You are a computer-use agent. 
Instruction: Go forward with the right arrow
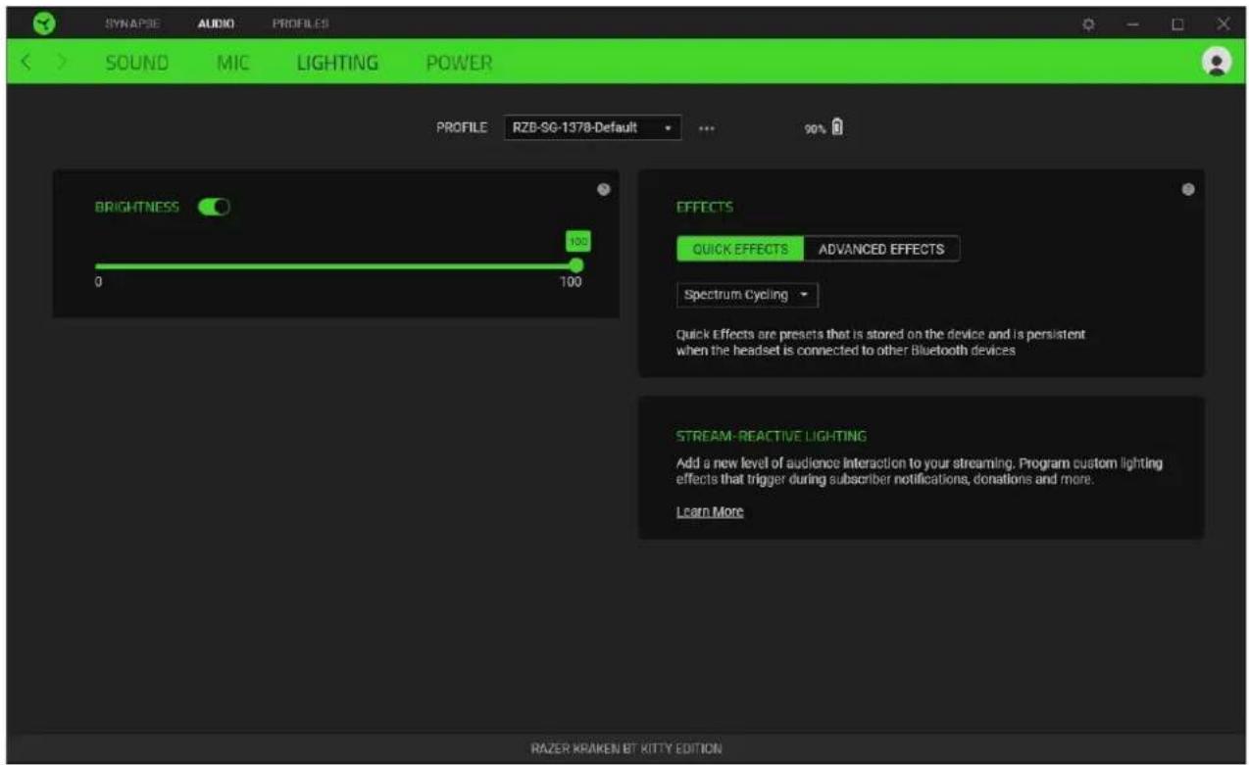click(x=62, y=63)
